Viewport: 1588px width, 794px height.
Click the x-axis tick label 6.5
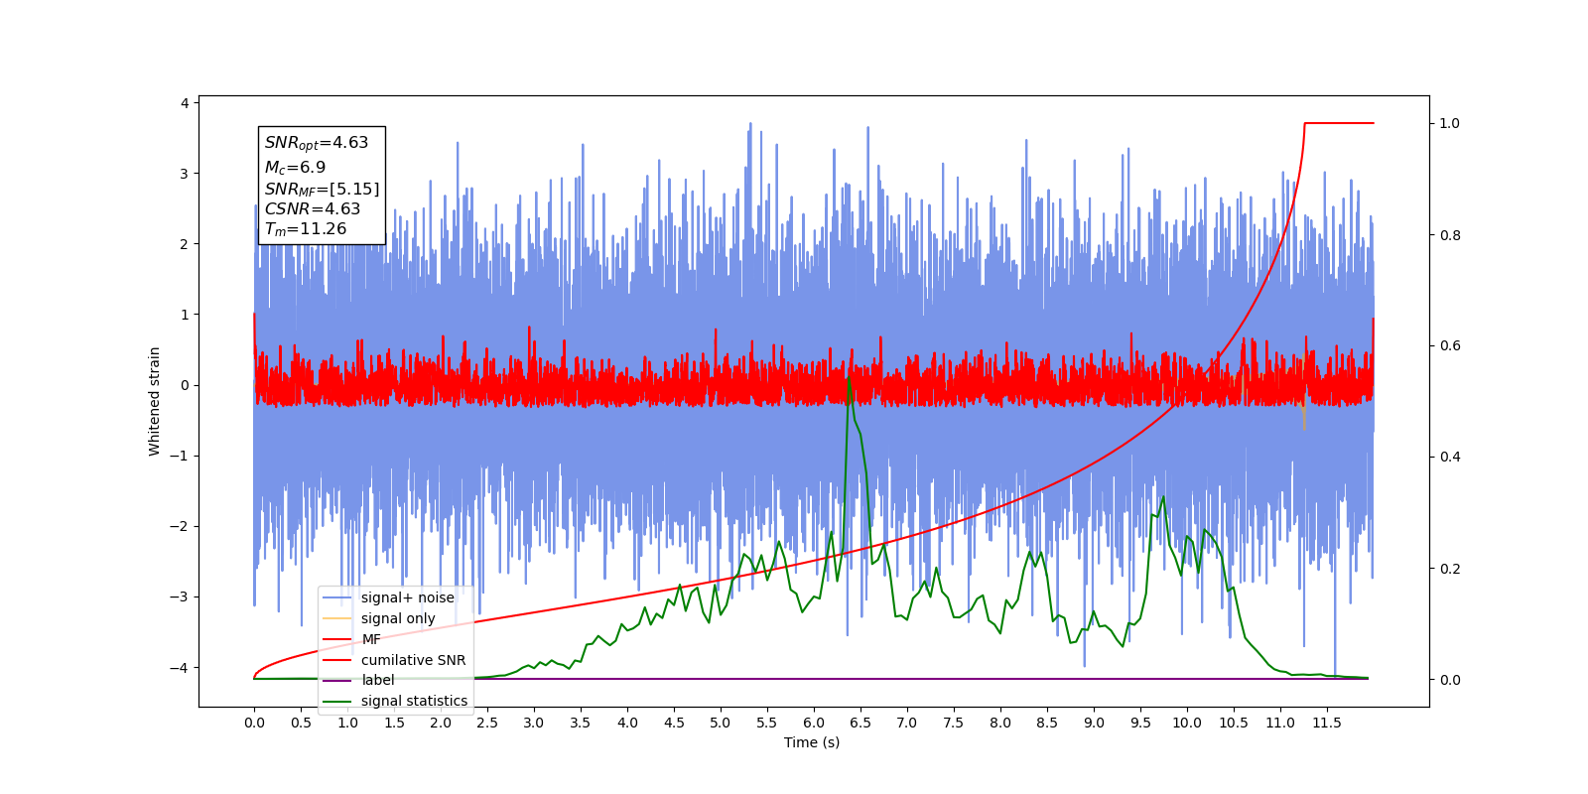click(x=860, y=723)
